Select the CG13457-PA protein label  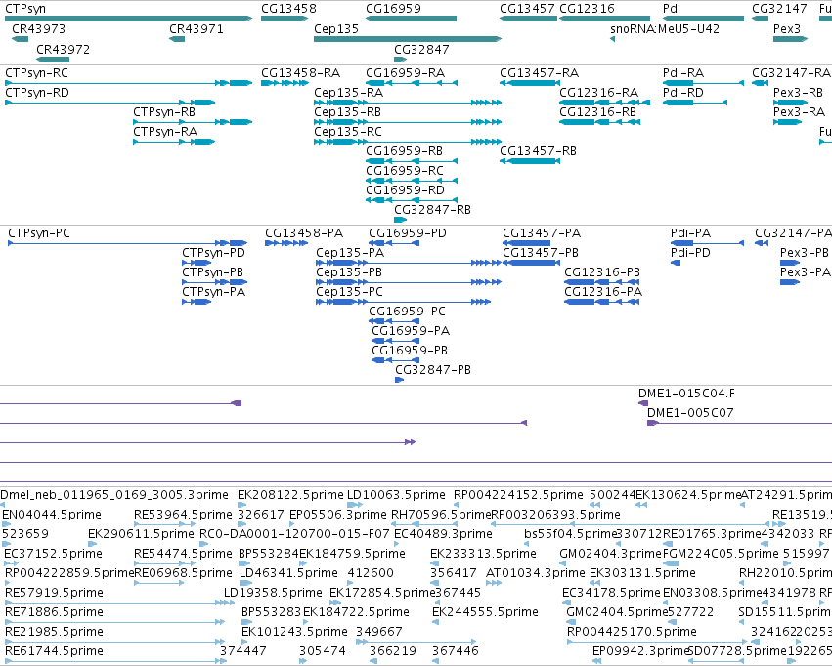542,233
